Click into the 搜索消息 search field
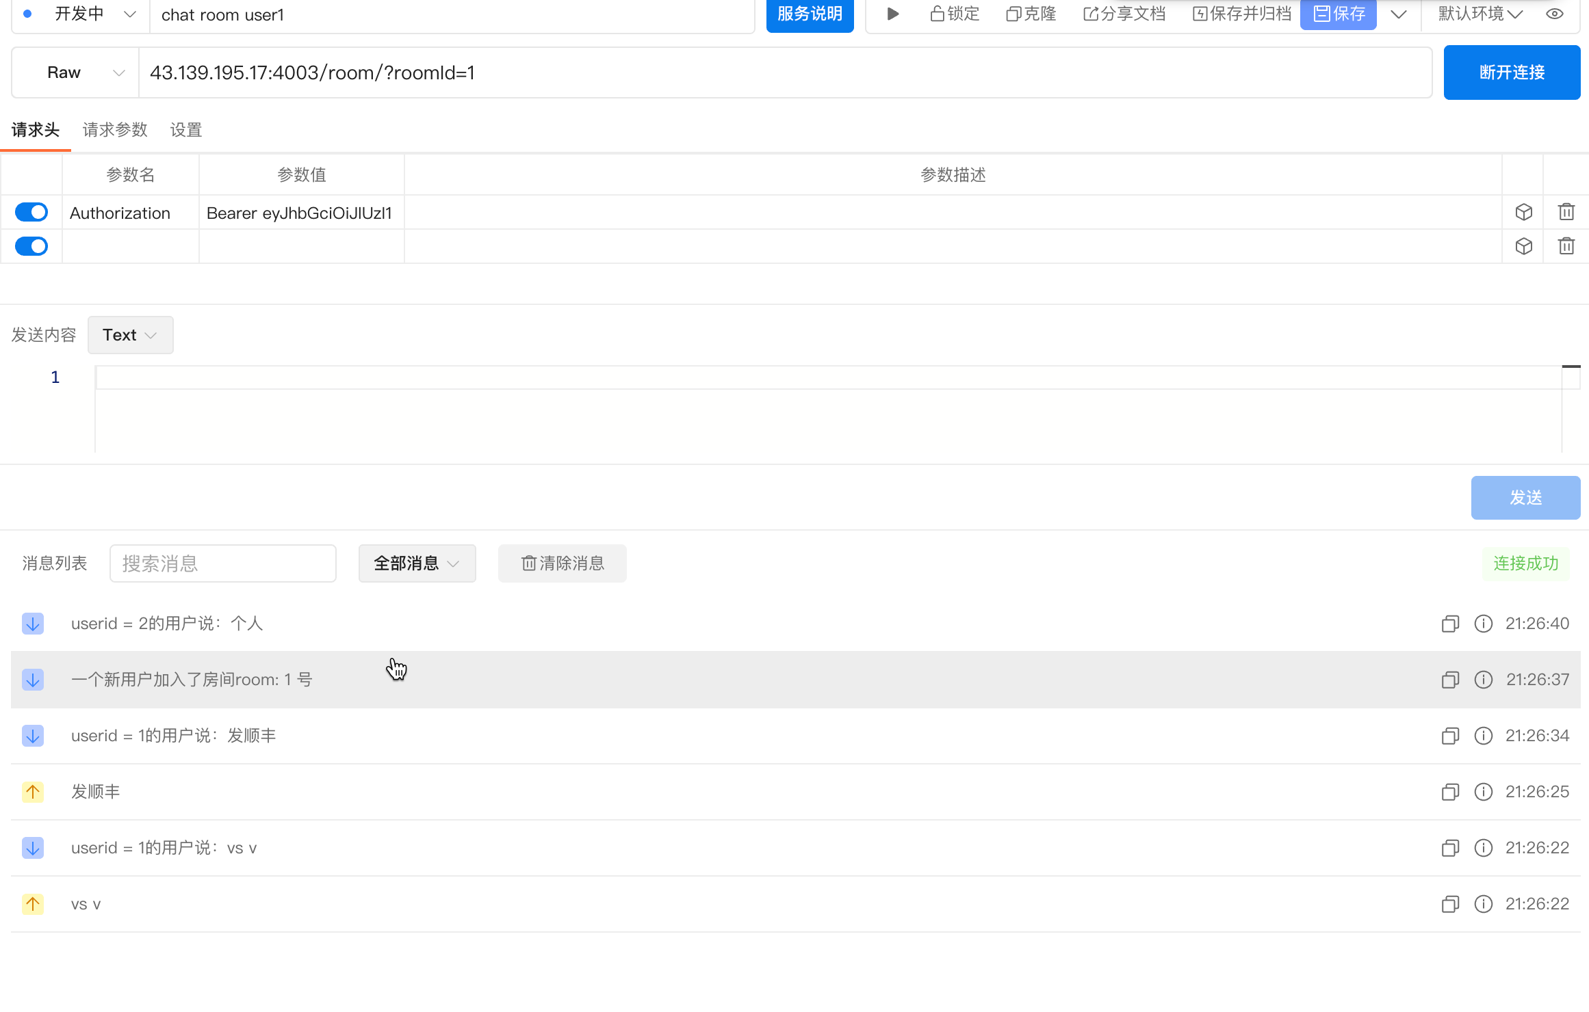The image size is (1589, 1012). [x=222, y=563]
